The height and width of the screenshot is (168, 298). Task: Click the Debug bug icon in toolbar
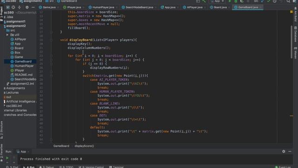236,1
